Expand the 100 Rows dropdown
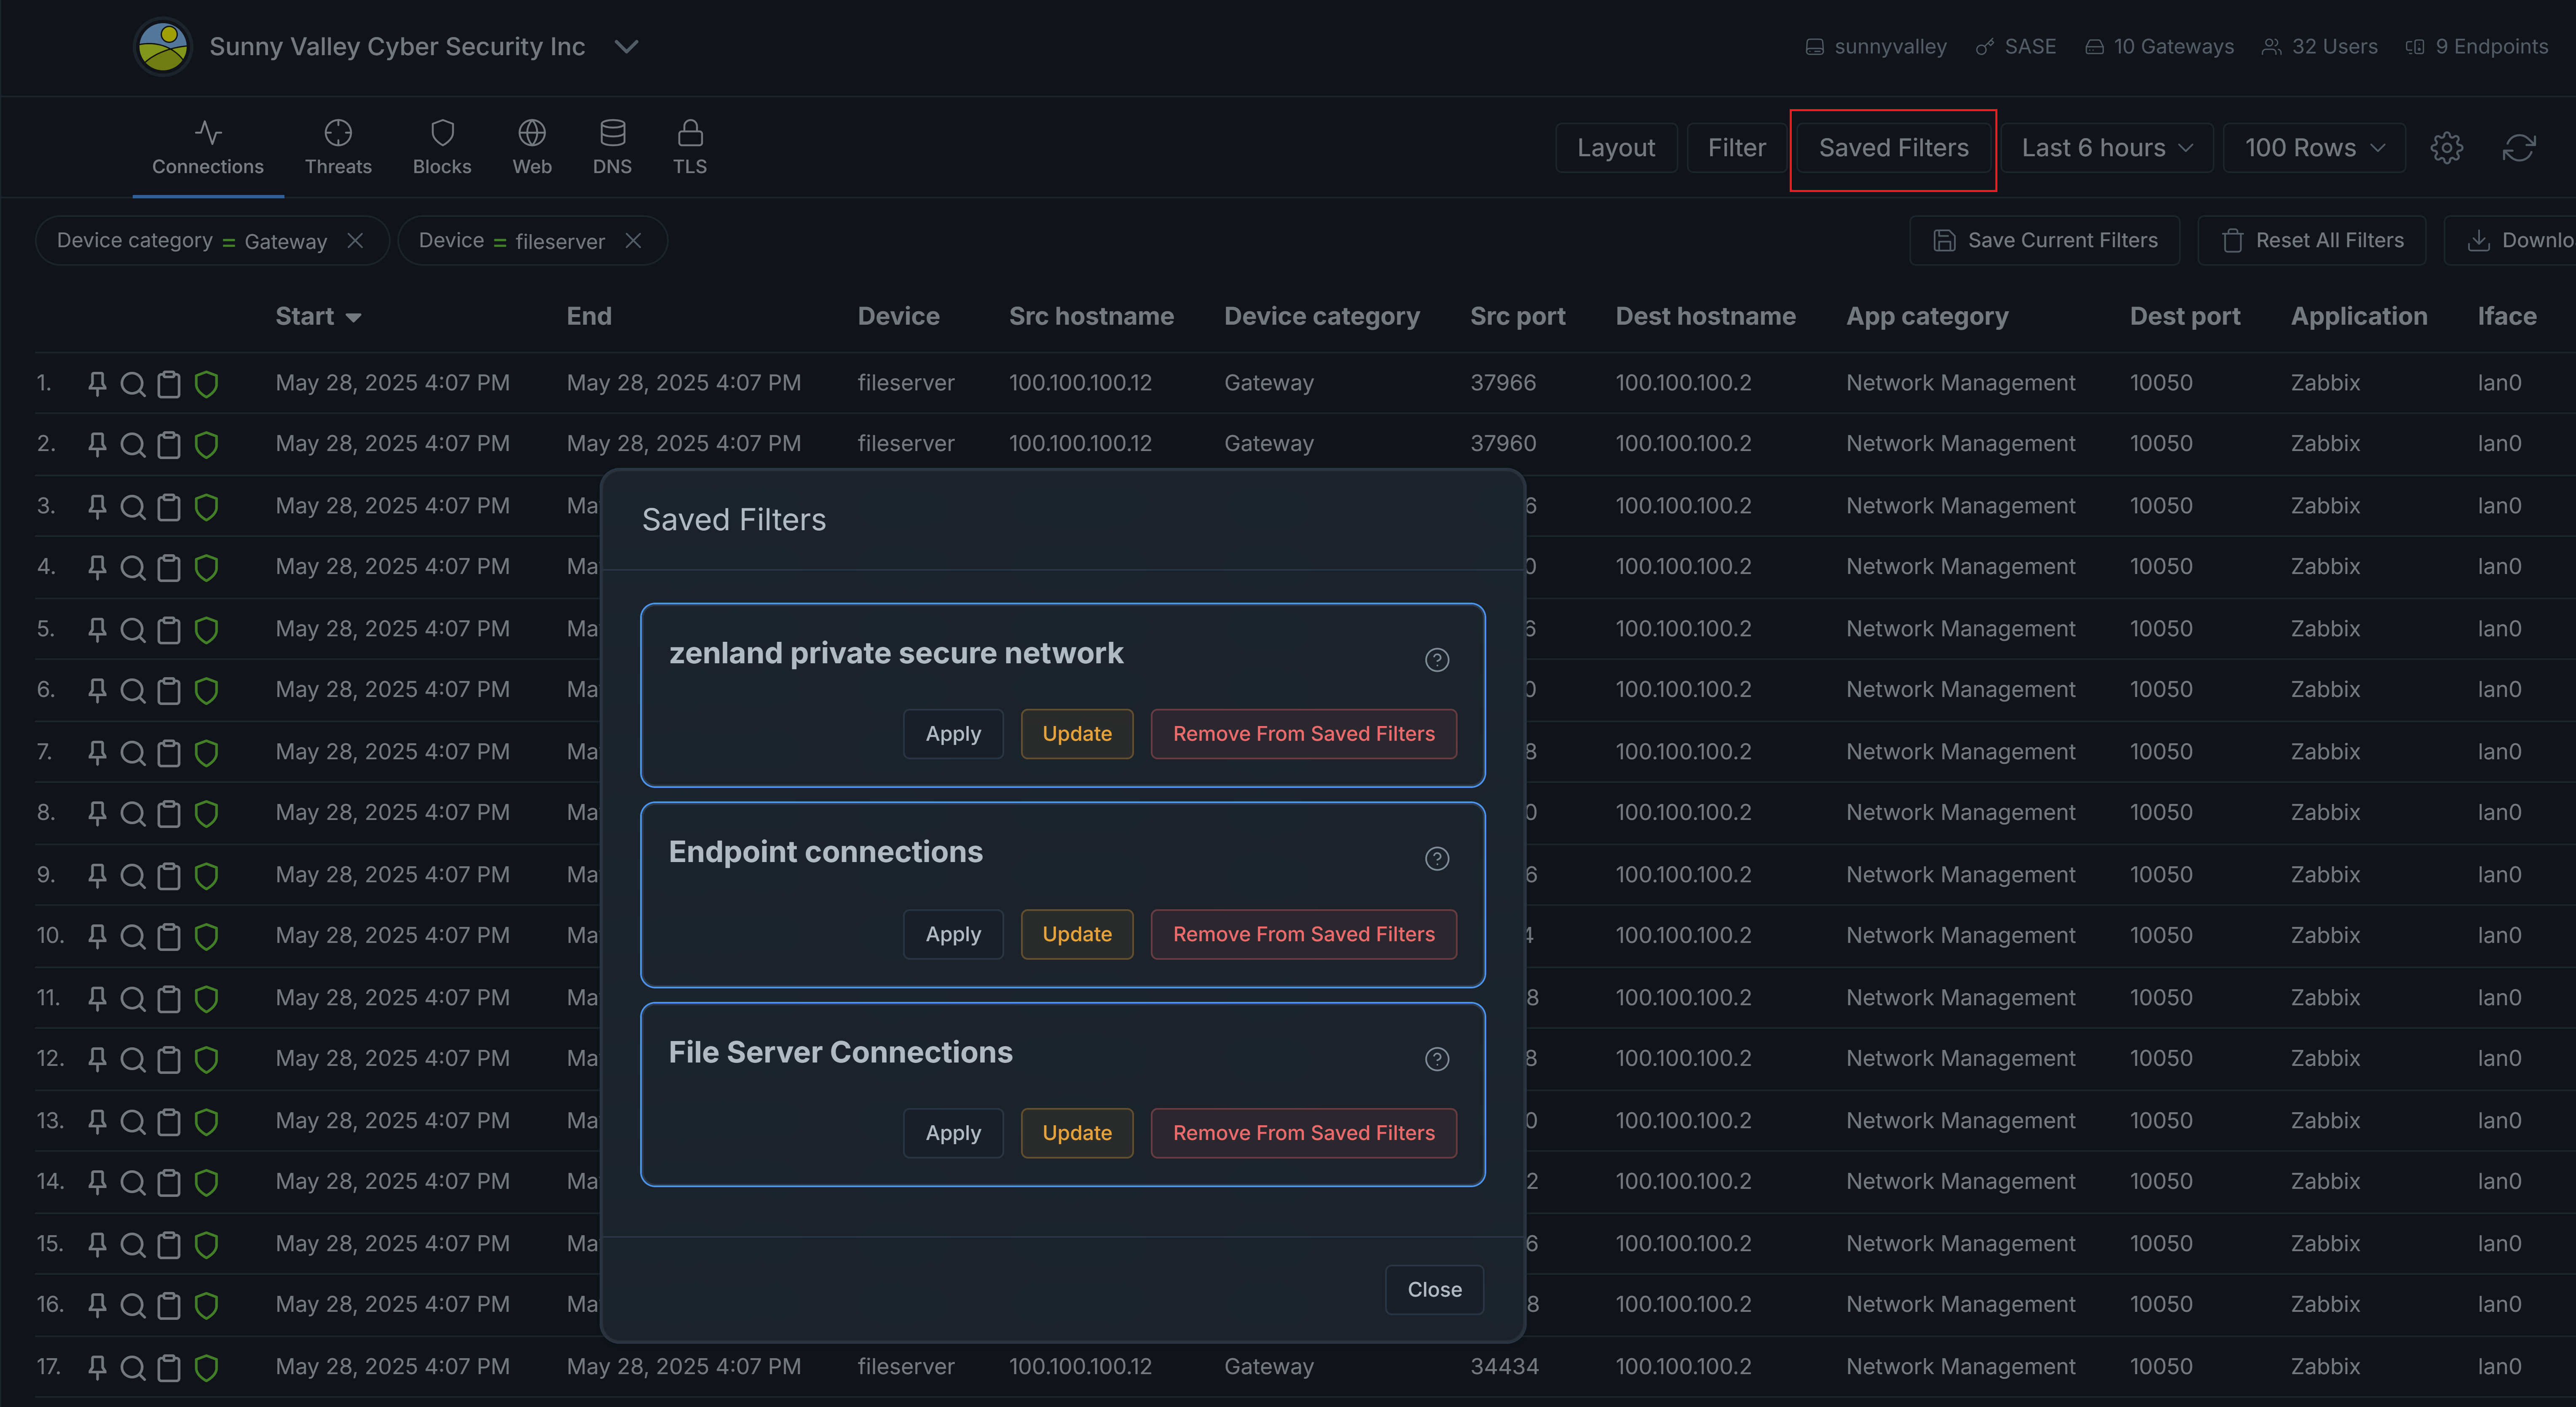 click(2314, 148)
